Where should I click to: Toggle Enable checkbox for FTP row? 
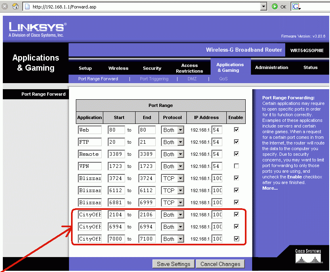(236, 142)
